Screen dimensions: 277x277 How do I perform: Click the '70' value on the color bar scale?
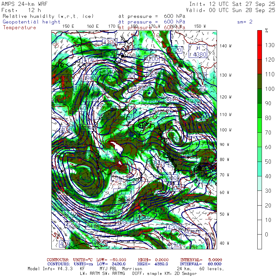click(x=268, y=132)
